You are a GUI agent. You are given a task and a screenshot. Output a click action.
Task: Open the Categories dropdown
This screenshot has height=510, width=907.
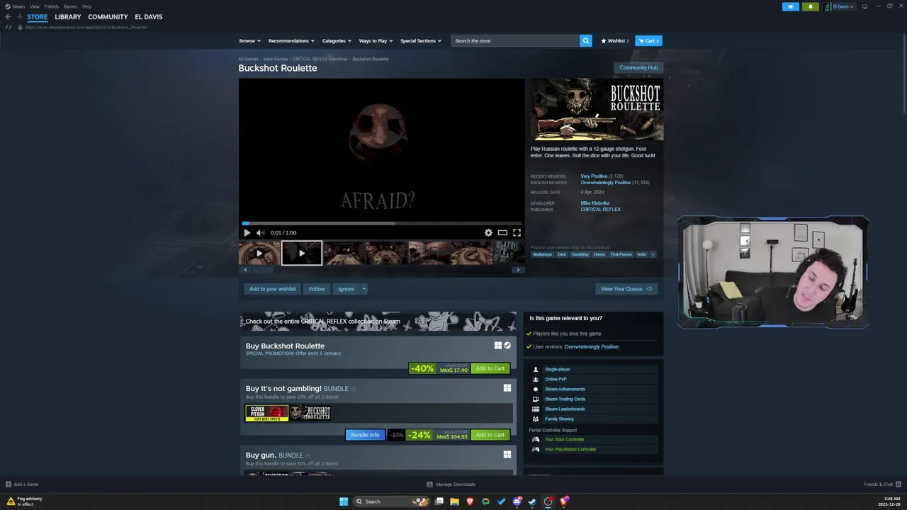tap(337, 41)
